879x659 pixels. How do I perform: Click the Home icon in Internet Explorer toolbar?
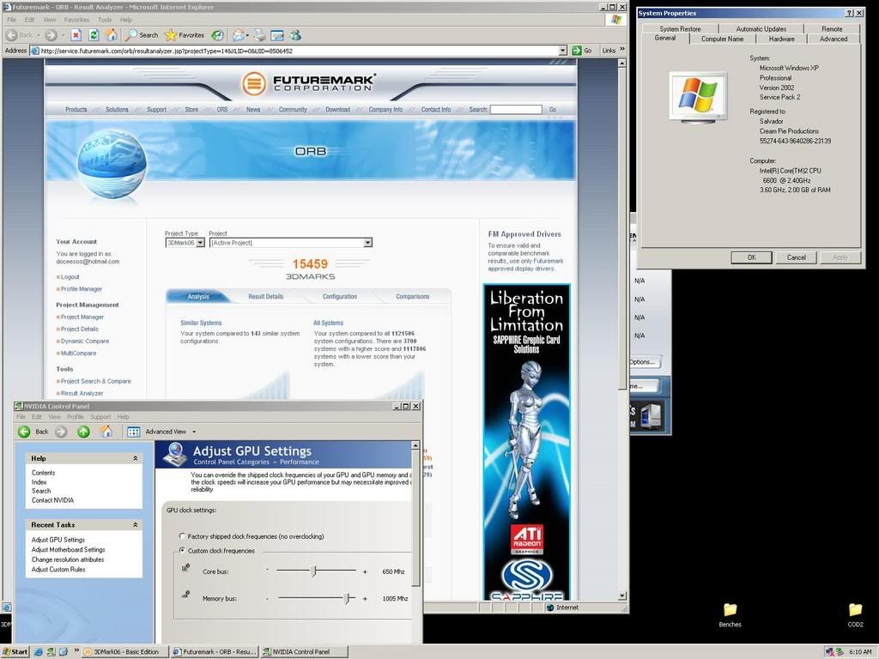112,35
